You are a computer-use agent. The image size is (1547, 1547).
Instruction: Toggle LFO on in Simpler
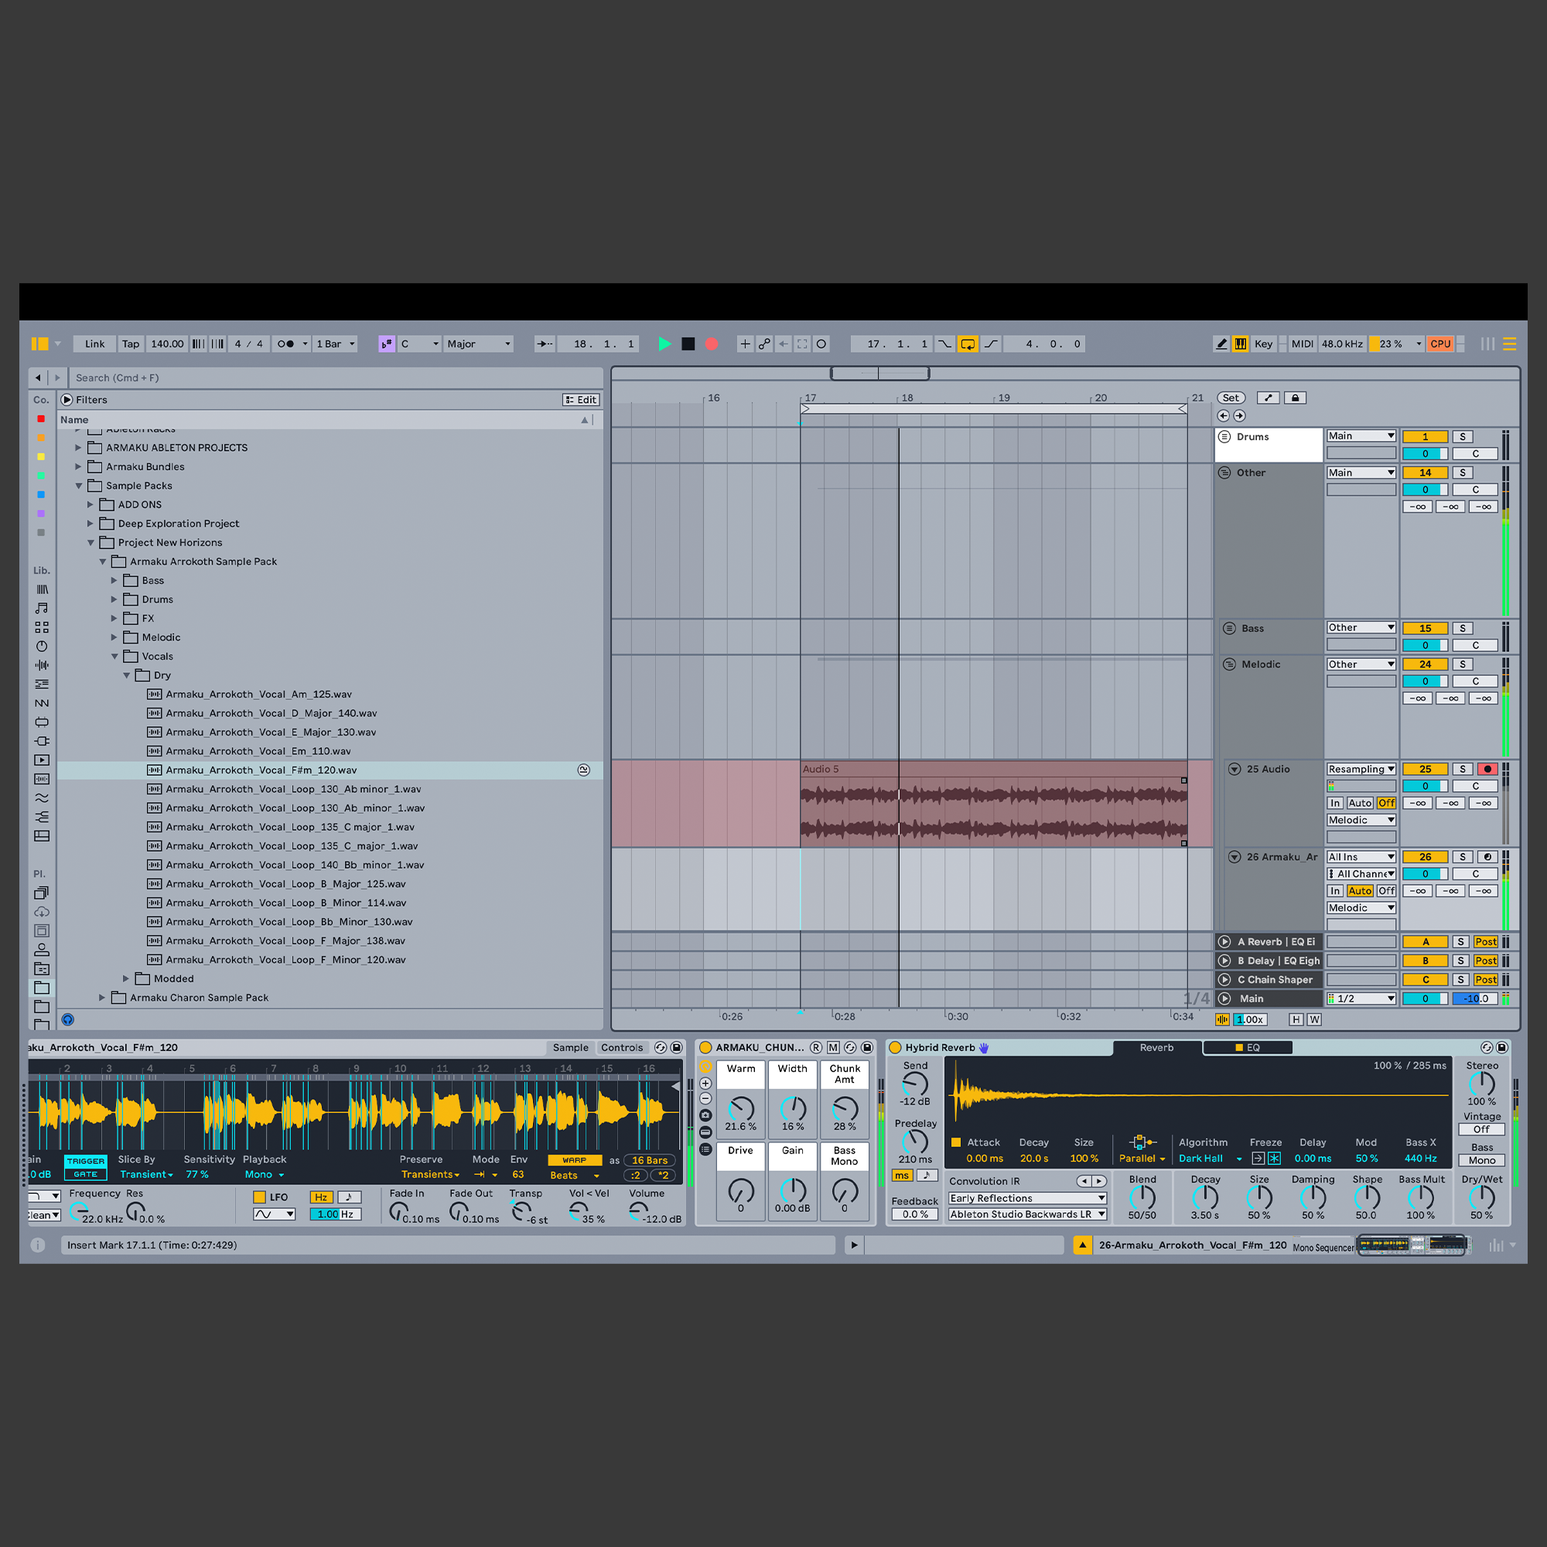click(x=259, y=1197)
